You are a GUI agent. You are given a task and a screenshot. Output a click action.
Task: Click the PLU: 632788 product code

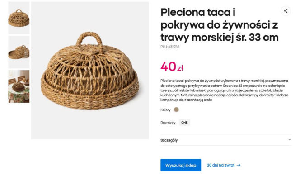(x=170, y=47)
